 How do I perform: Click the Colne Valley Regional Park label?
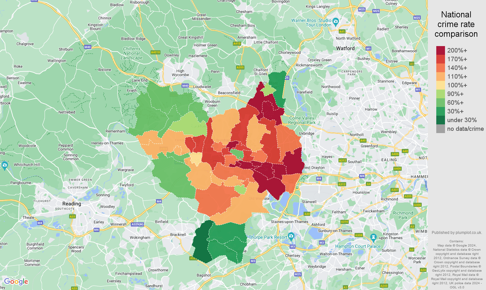click(x=302, y=120)
